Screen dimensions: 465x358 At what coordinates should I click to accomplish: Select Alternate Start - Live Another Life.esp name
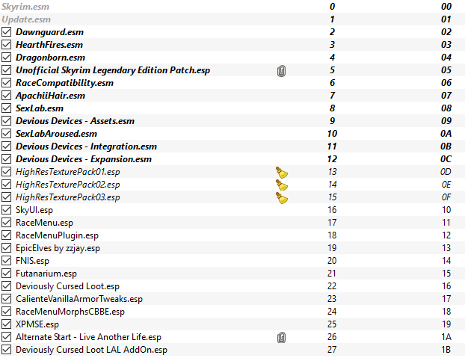point(88,337)
